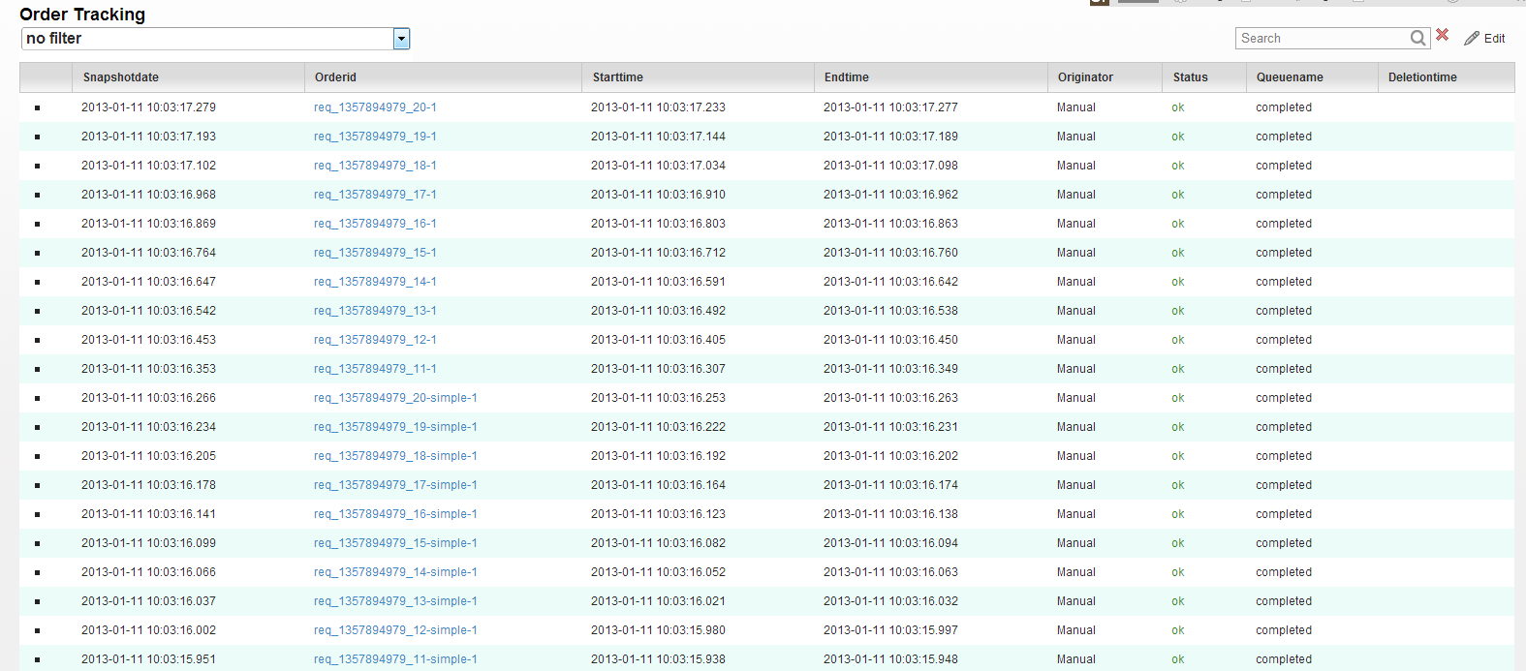Click the row marker for req_1357894979_14-1
This screenshot has height=671, width=1526.
[37, 283]
